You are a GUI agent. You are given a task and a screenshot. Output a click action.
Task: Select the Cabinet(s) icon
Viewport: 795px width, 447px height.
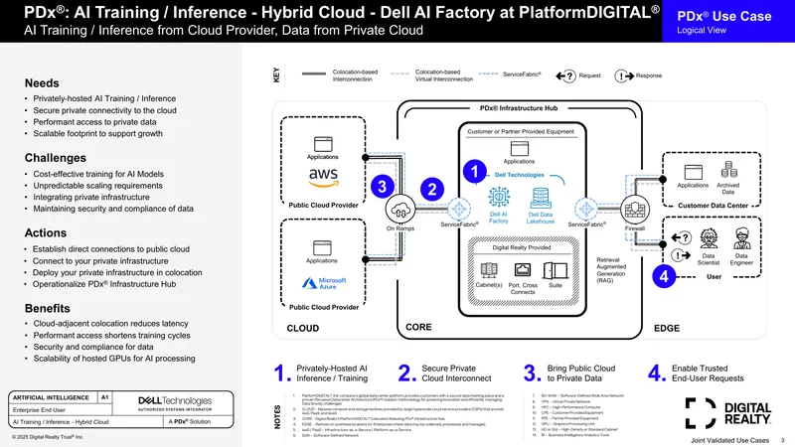click(489, 270)
